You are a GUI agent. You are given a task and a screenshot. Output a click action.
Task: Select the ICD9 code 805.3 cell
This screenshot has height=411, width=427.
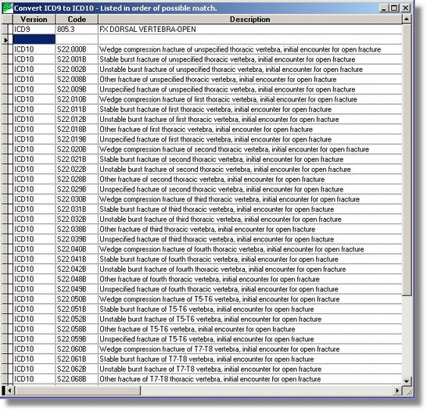click(77, 30)
